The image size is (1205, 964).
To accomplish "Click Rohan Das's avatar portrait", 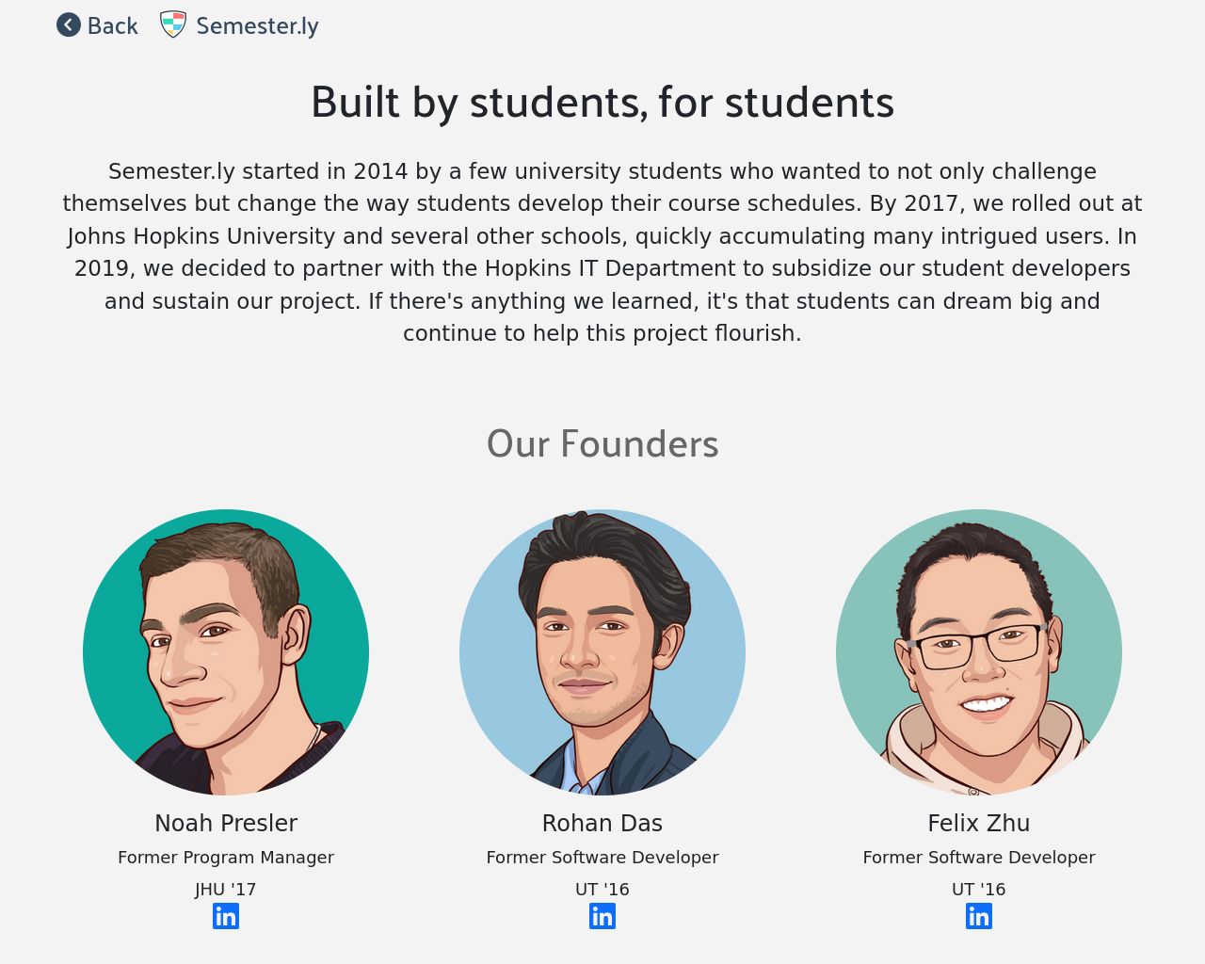I will (x=602, y=652).
